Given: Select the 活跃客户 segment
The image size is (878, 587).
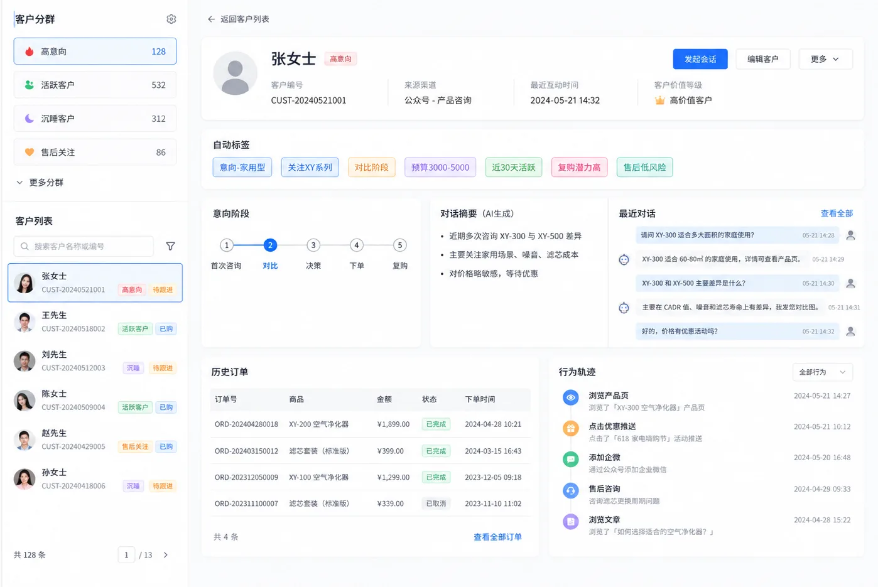Looking at the screenshot, I should [x=95, y=85].
